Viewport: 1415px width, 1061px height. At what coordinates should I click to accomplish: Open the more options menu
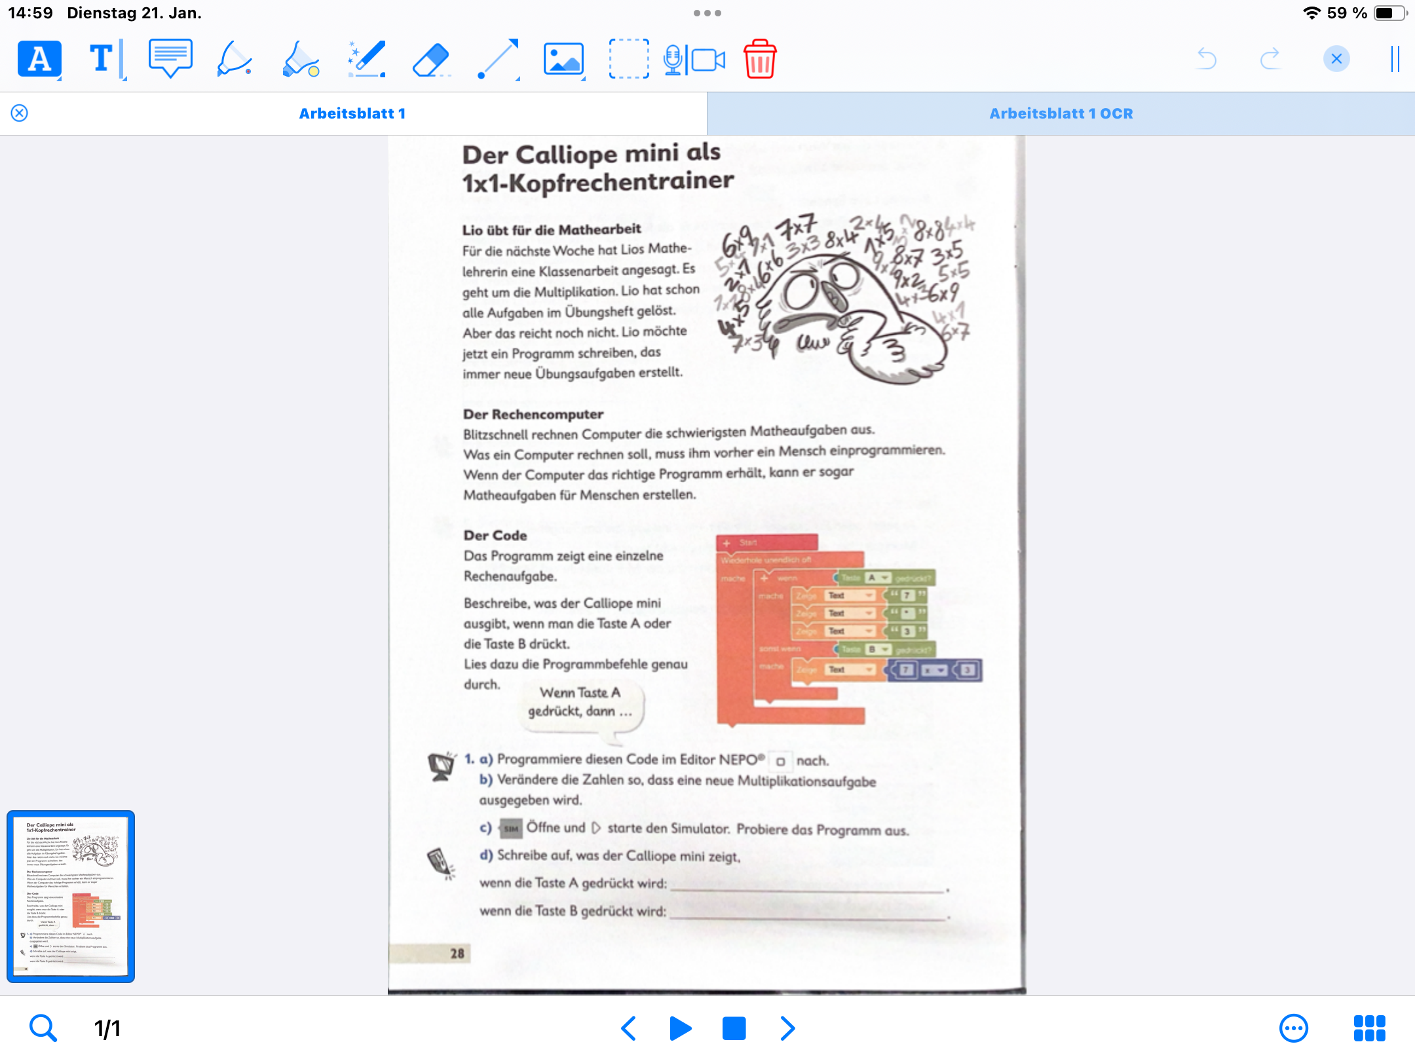point(1294,1028)
